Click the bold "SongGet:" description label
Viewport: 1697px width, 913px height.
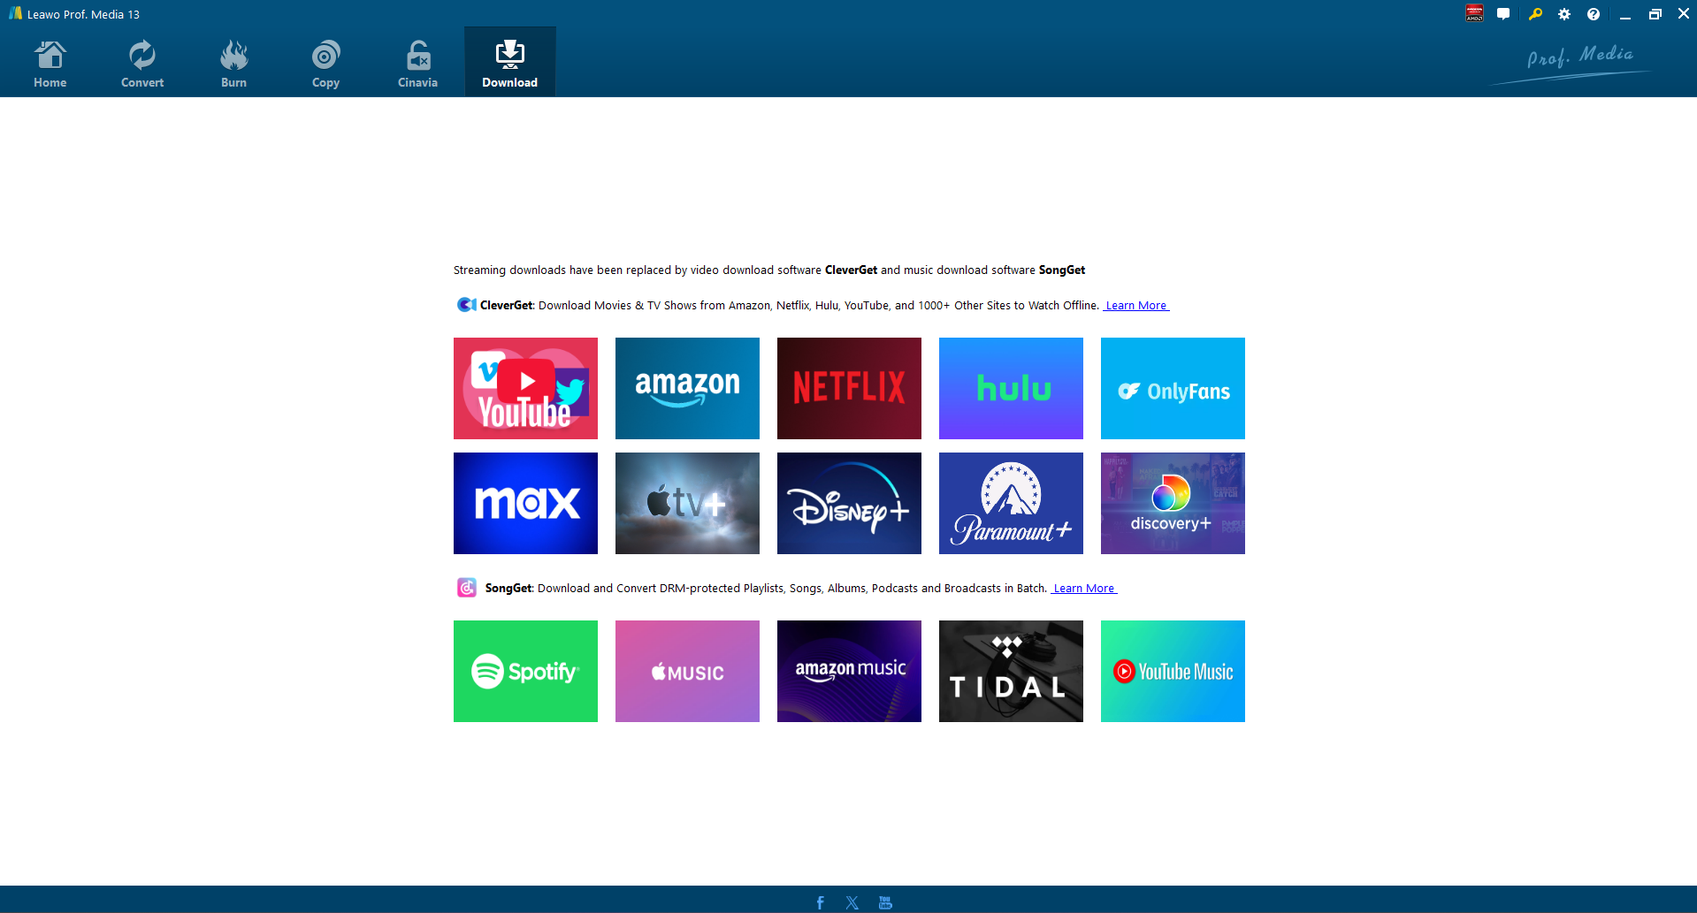509,589
